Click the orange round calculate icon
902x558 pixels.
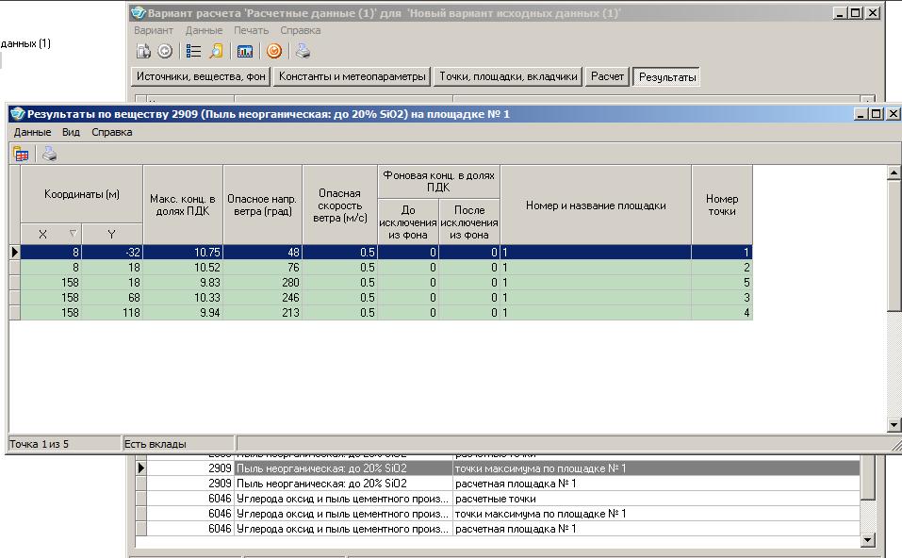pos(274,52)
